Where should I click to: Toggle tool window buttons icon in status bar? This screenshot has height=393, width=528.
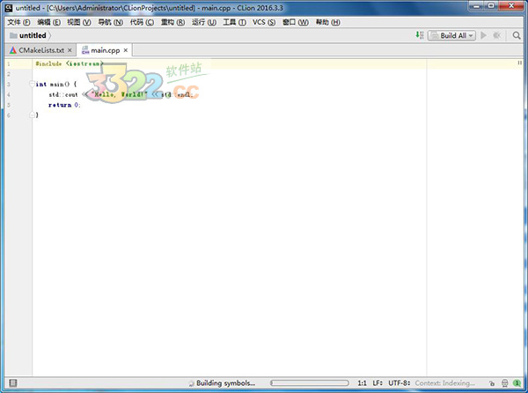[x=13, y=383]
